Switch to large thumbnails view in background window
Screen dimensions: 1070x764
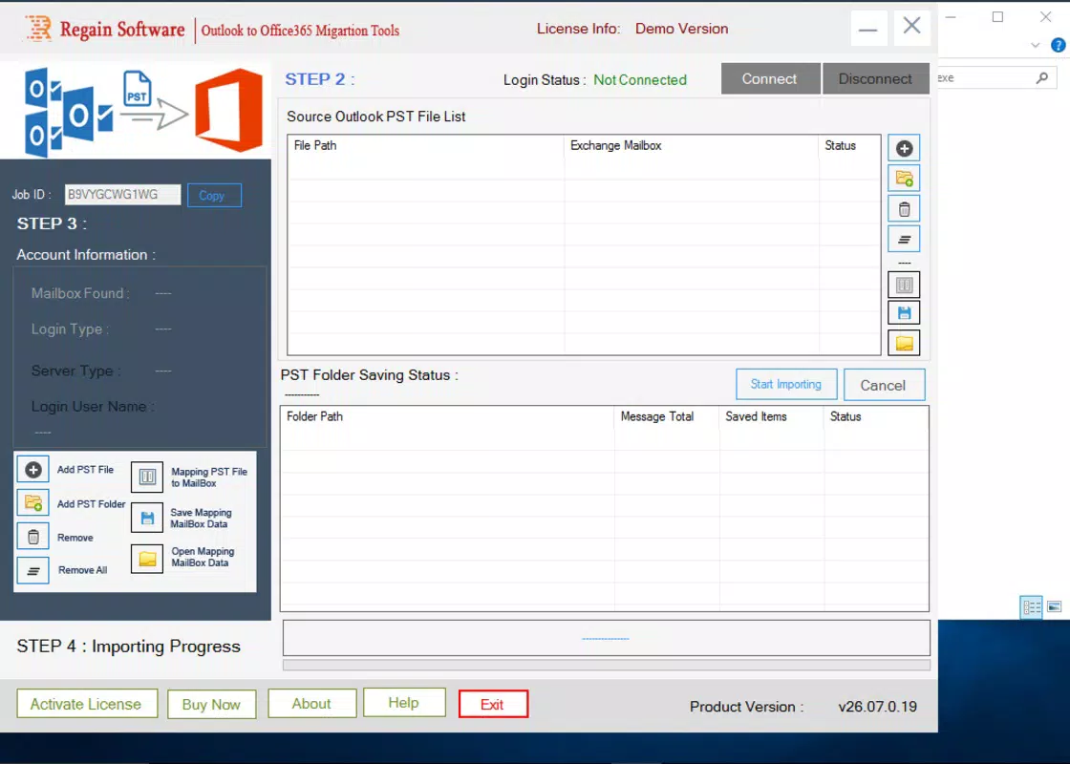1055,606
